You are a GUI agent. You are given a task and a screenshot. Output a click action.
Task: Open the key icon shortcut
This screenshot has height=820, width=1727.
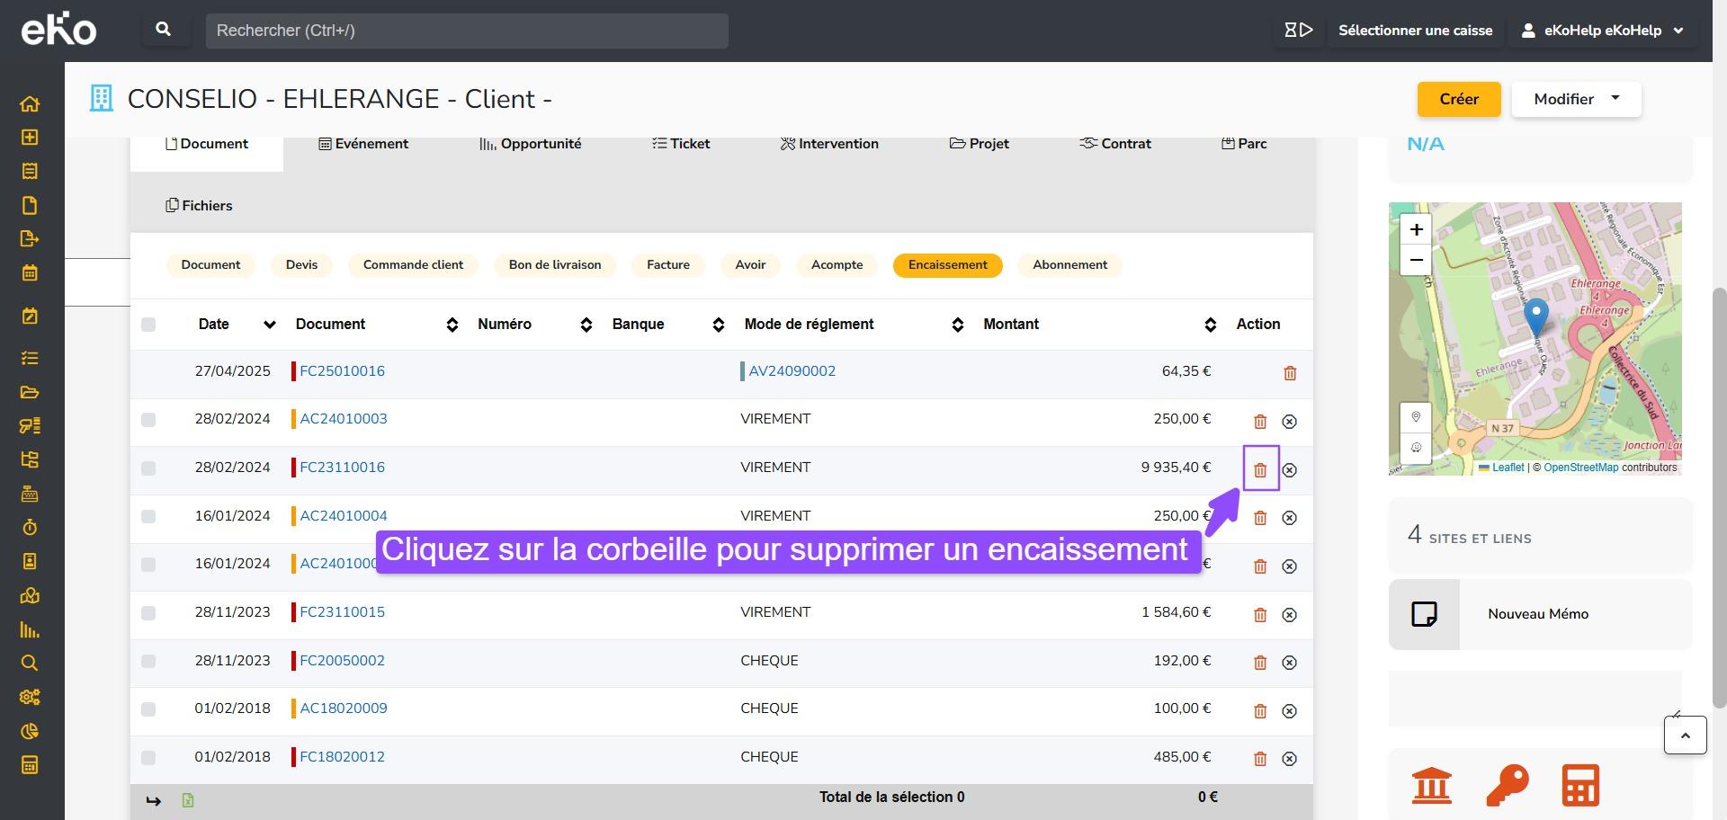[1507, 785]
